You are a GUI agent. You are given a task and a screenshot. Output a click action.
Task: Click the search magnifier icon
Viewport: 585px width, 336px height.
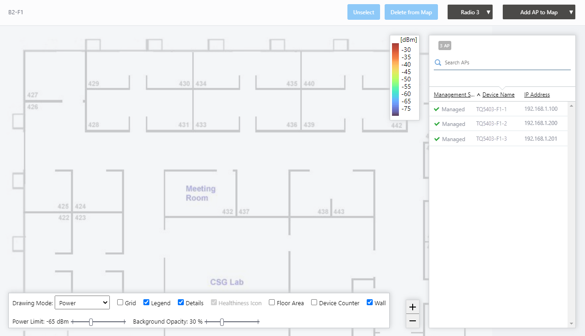pyautogui.click(x=438, y=63)
